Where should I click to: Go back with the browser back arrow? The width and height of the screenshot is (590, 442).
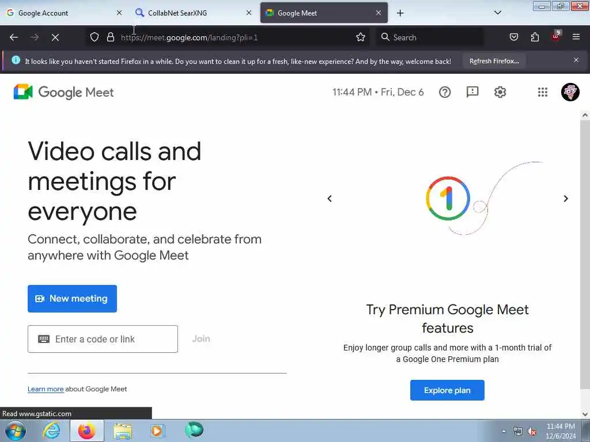14,37
